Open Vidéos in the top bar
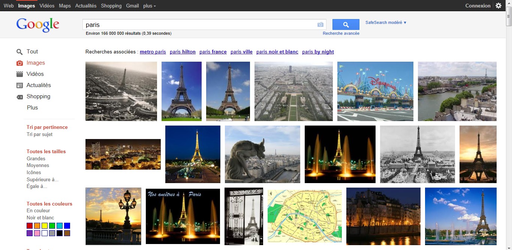 click(47, 6)
